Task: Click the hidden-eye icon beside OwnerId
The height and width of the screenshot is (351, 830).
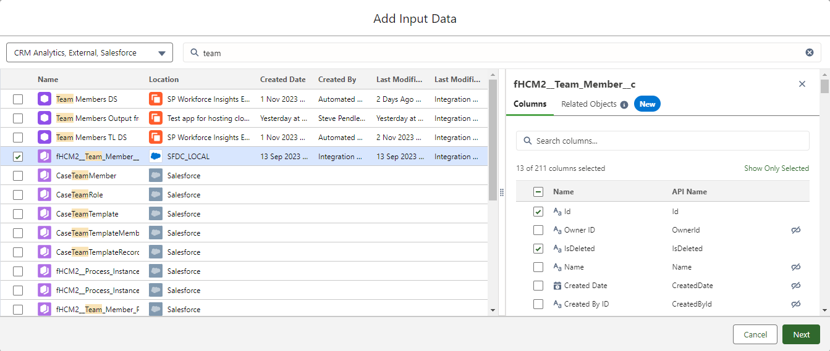Action: tap(796, 230)
